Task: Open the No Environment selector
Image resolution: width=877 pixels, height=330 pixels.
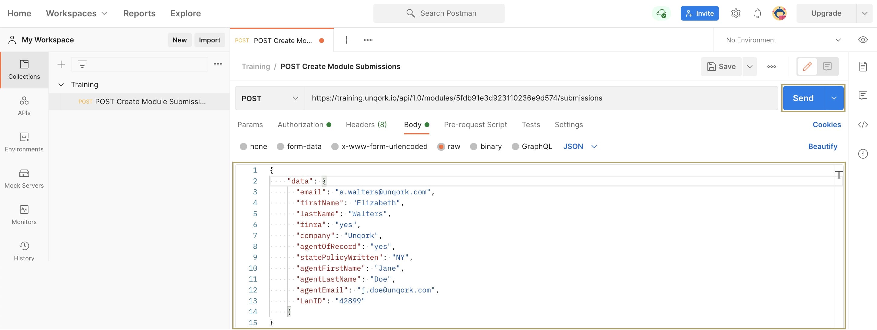Action: tap(783, 40)
